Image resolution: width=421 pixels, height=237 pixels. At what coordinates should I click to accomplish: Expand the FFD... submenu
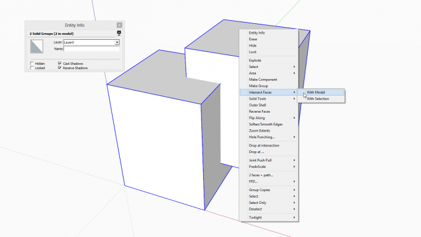(x=269, y=182)
